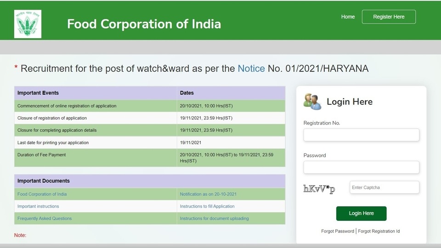Open the Important instructions link
Screen dimensions: 441x248
click(x=38, y=206)
